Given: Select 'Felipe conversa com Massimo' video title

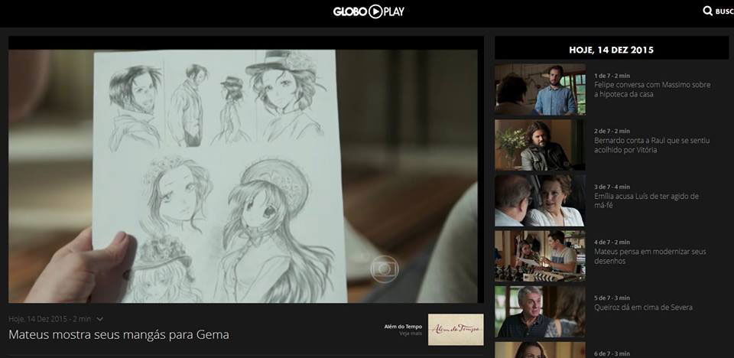Looking at the screenshot, I should 651,89.
